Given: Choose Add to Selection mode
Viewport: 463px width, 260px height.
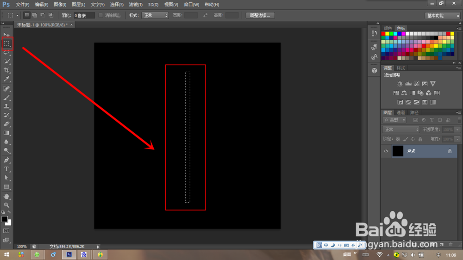Looking at the screenshot, I should [x=35, y=15].
